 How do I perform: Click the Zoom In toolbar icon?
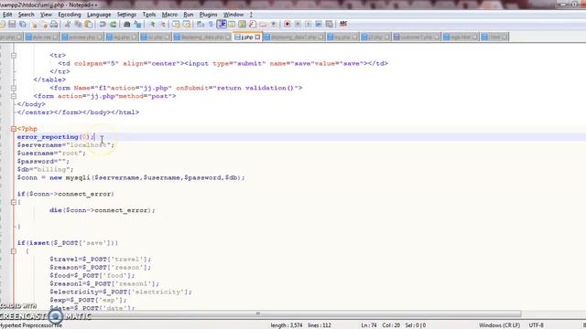coord(152,25)
